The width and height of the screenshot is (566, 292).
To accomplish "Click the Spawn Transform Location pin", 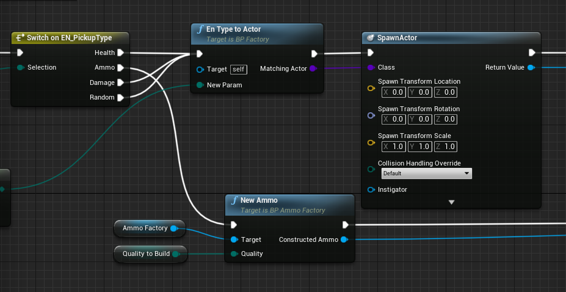I will point(371,89).
